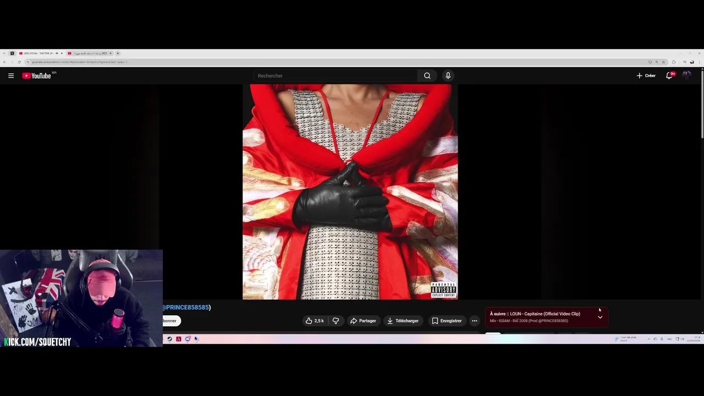Go forward in the browser
Image resolution: width=704 pixels, height=396 pixels.
(12, 62)
